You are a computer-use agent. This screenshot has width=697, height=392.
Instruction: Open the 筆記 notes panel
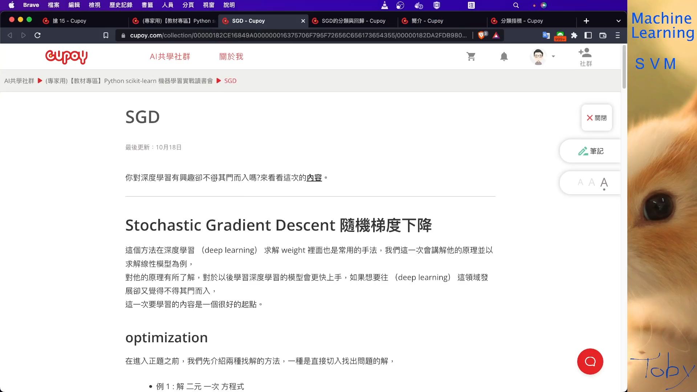tap(592, 151)
